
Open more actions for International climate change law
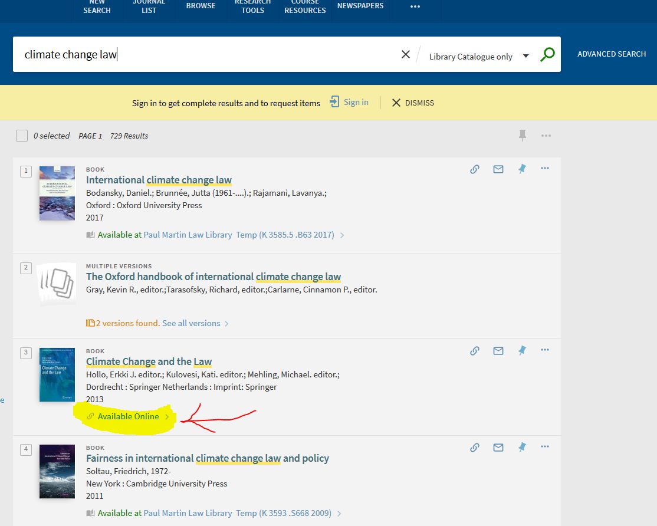(x=545, y=168)
